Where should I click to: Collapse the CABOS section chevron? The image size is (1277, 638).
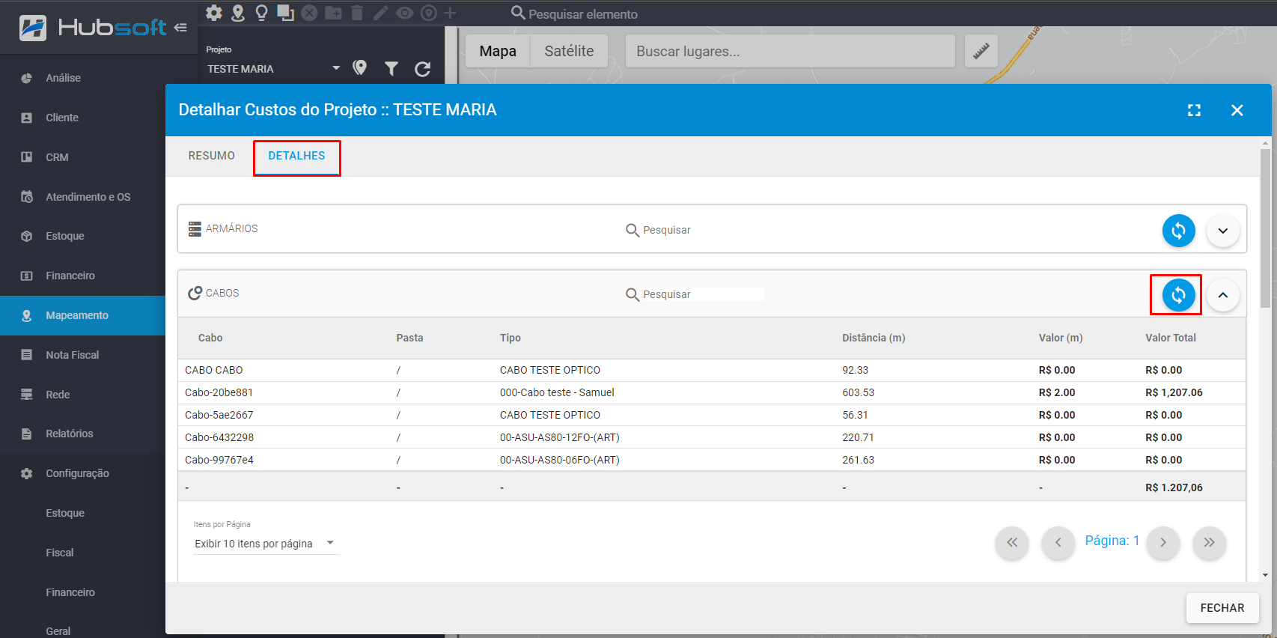point(1222,295)
